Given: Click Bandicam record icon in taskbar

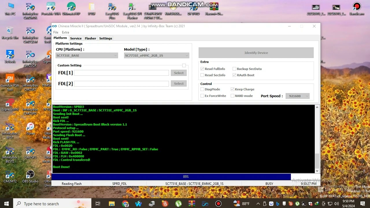Looking at the screenshot, I should pos(218,204).
